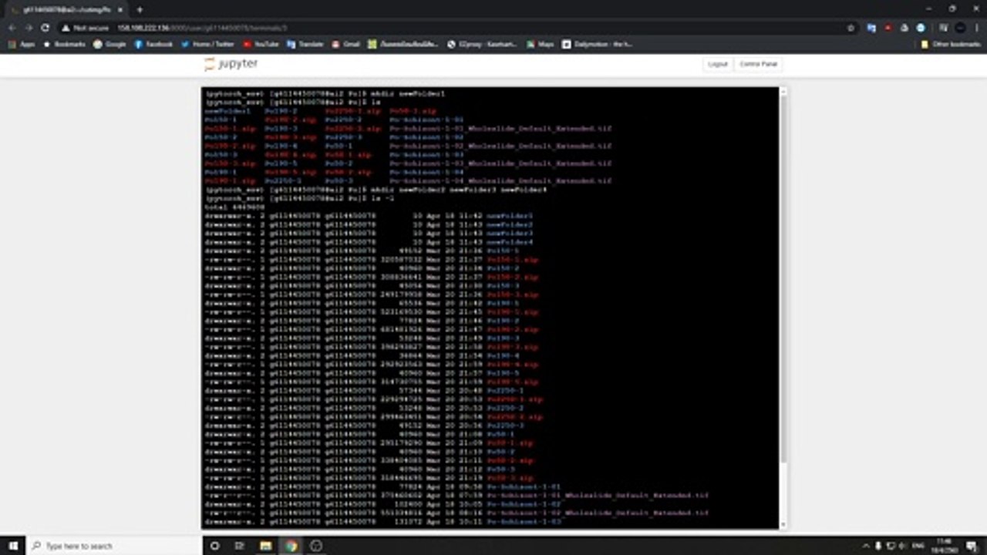Screen dimensions: 987x555
Task: Open the Google bookmark
Action: (x=109, y=44)
